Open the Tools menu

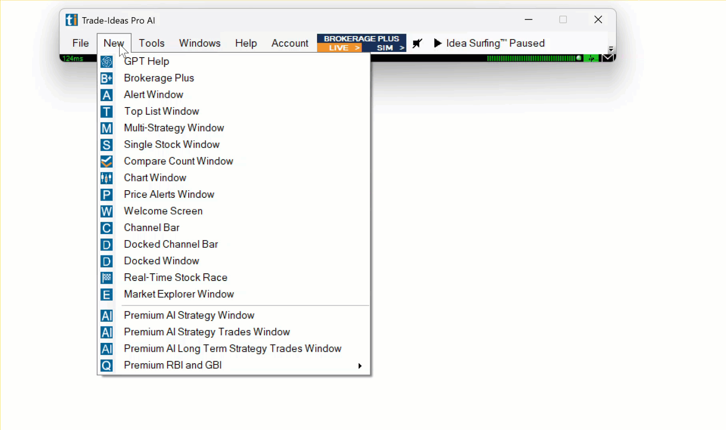pos(152,43)
